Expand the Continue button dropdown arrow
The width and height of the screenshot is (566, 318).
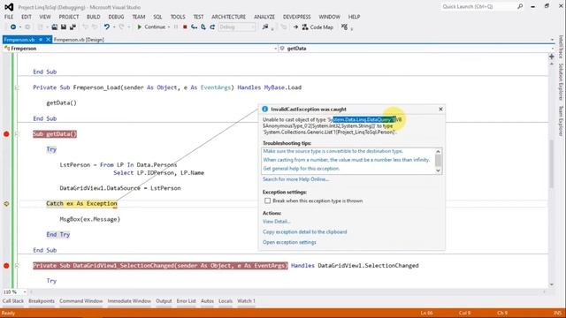pos(169,27)
